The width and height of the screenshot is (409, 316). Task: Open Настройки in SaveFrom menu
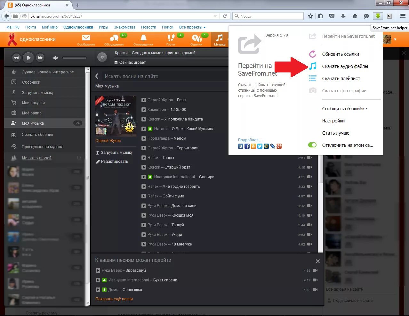[333, 121]
